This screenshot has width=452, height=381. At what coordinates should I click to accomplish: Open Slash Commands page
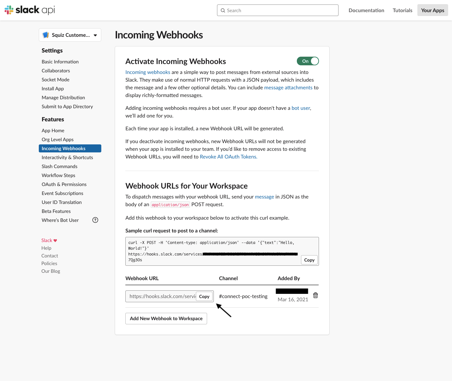click(60, 166)
